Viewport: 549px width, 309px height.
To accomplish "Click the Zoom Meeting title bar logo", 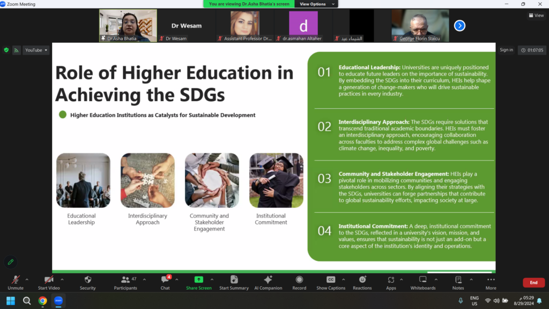I will [3, 4].
